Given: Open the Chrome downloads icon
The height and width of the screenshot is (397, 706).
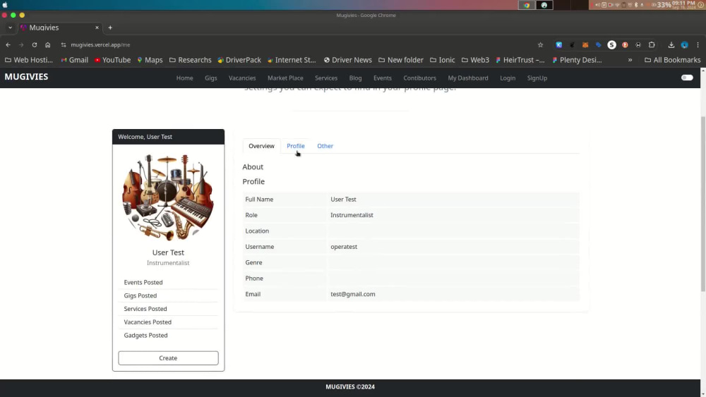Looking at the screenshot, I should 671,45.
